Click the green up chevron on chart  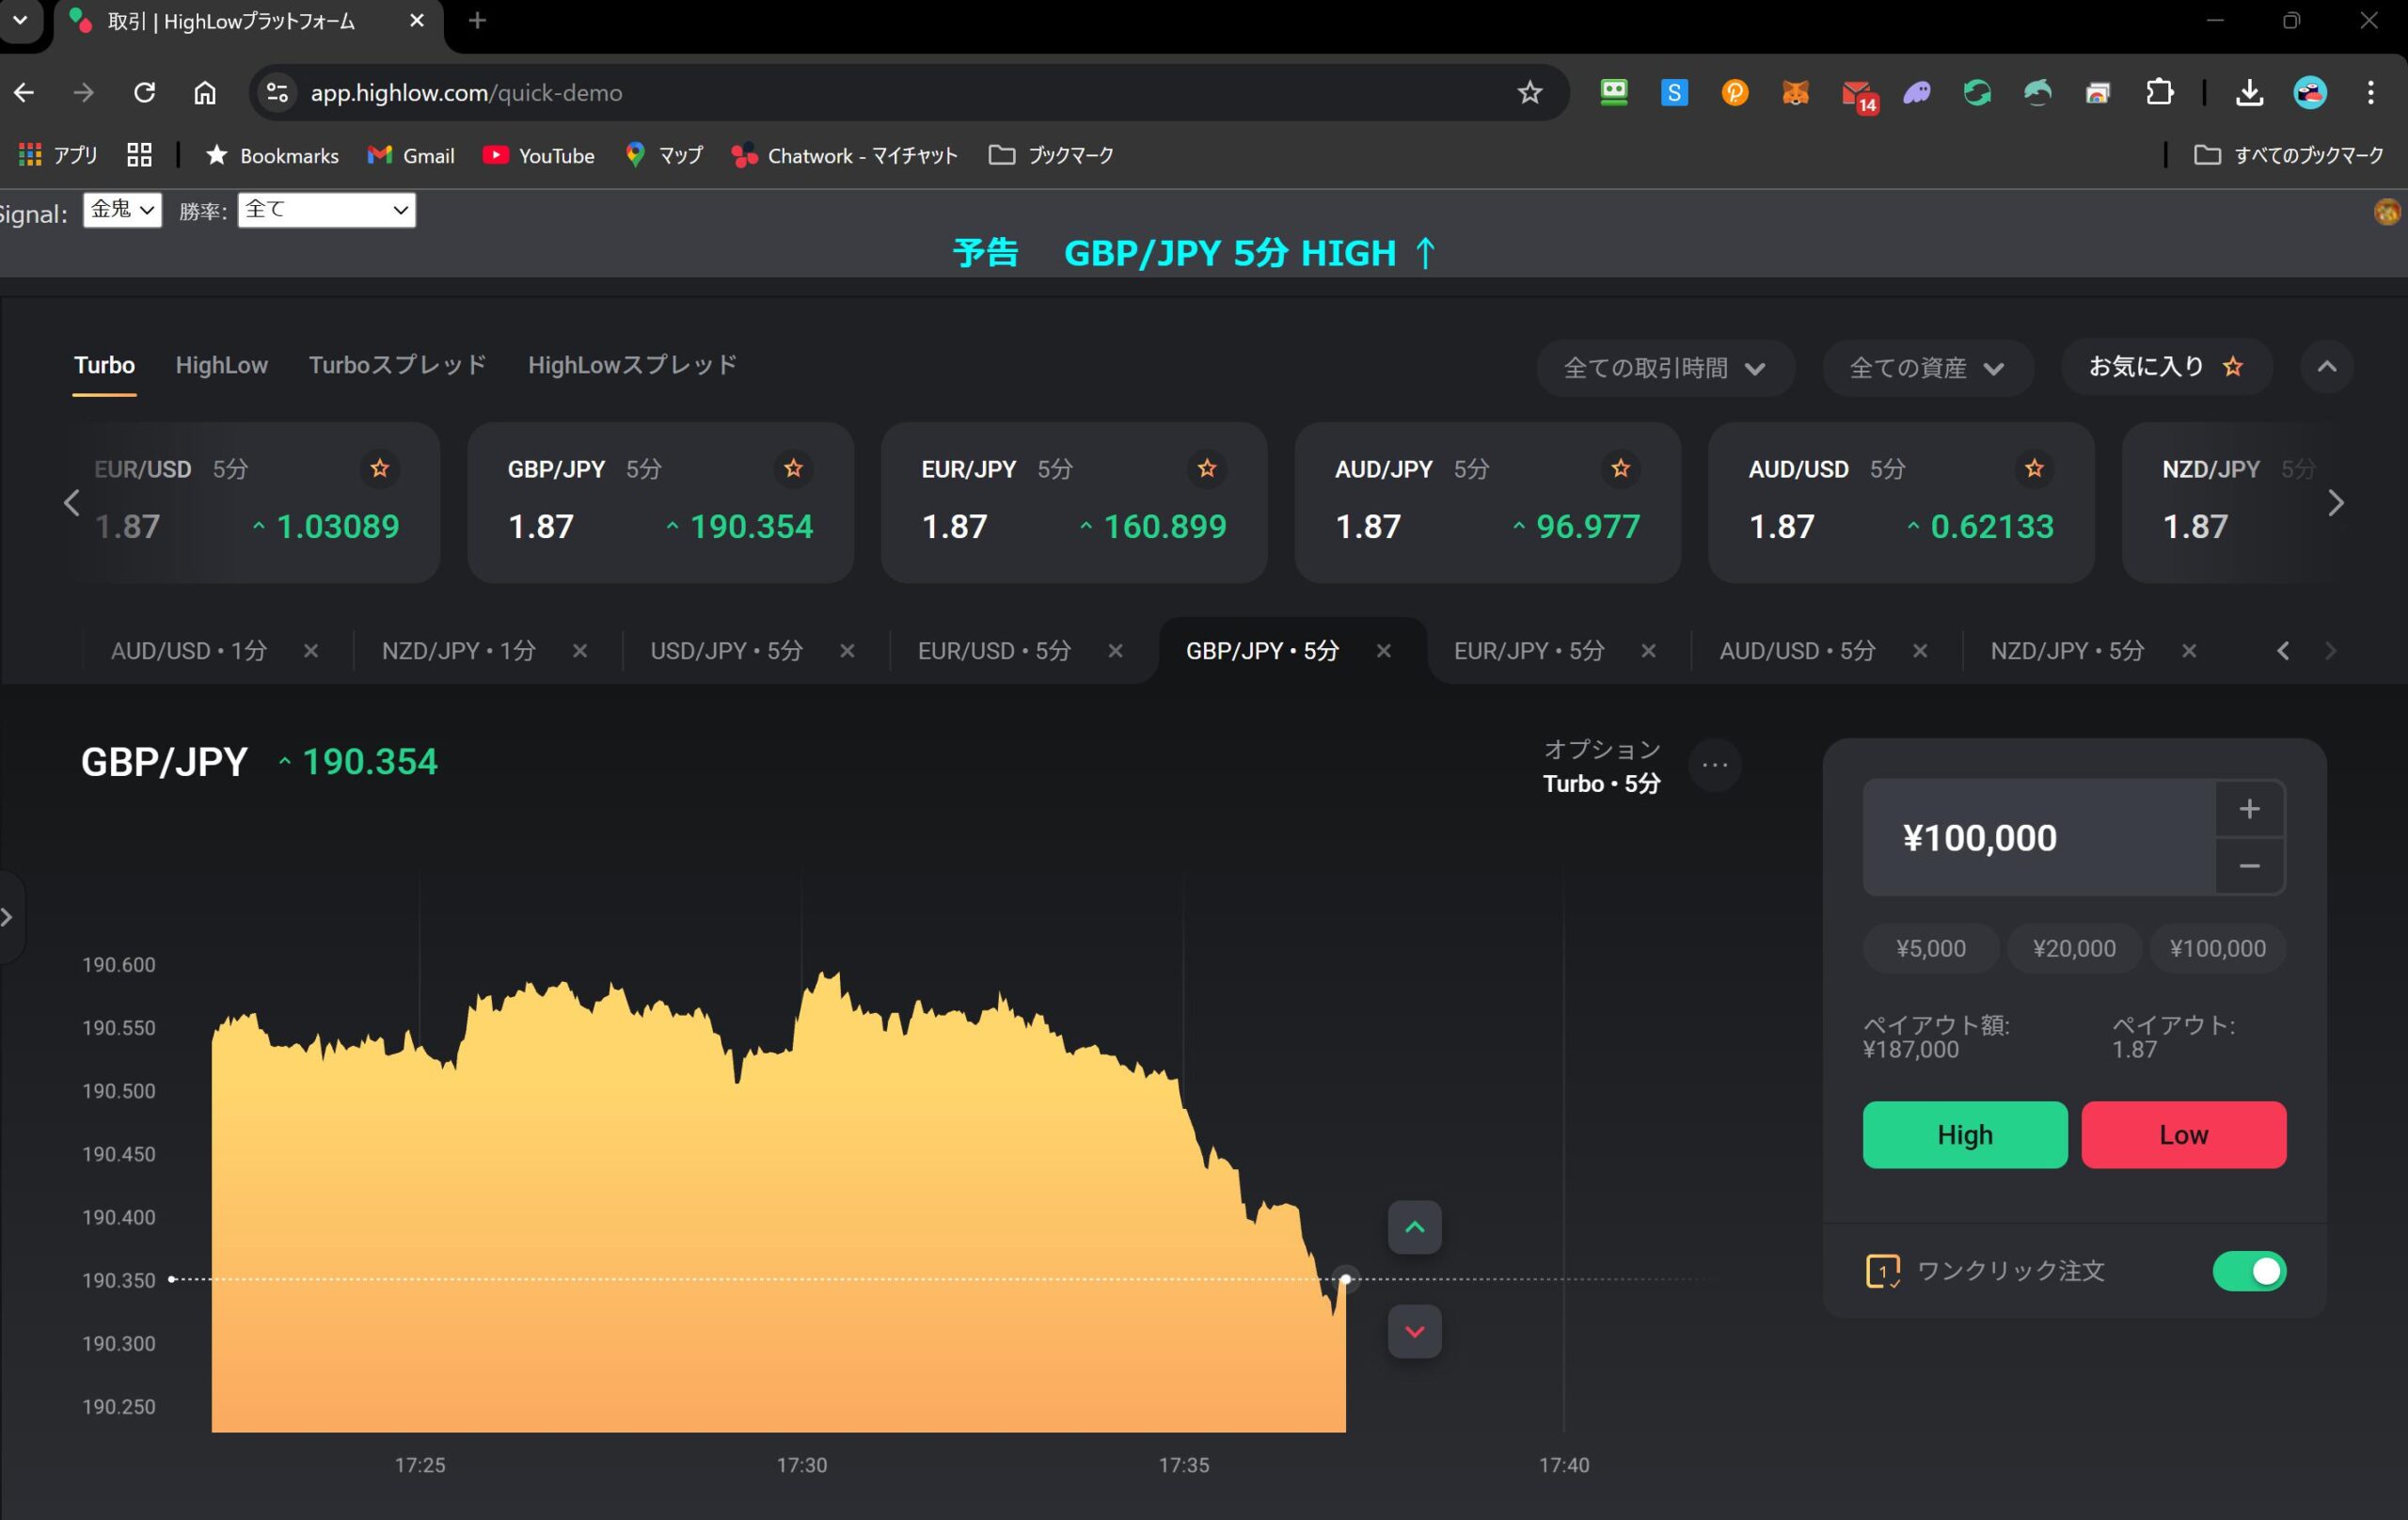tap(1414, 1227)
